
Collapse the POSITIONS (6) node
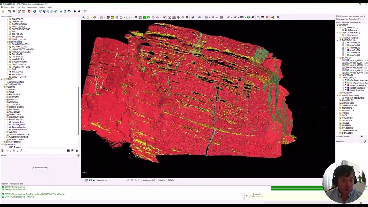(337, 40)
